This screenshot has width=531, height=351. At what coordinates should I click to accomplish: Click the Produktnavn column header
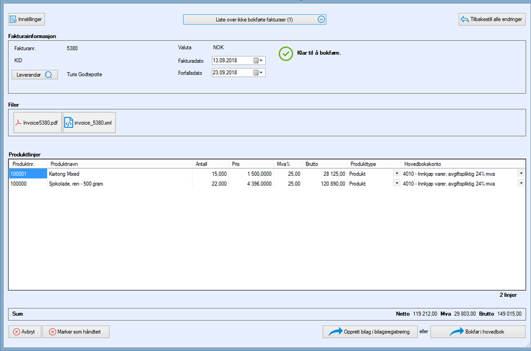[x=120, y=164]
